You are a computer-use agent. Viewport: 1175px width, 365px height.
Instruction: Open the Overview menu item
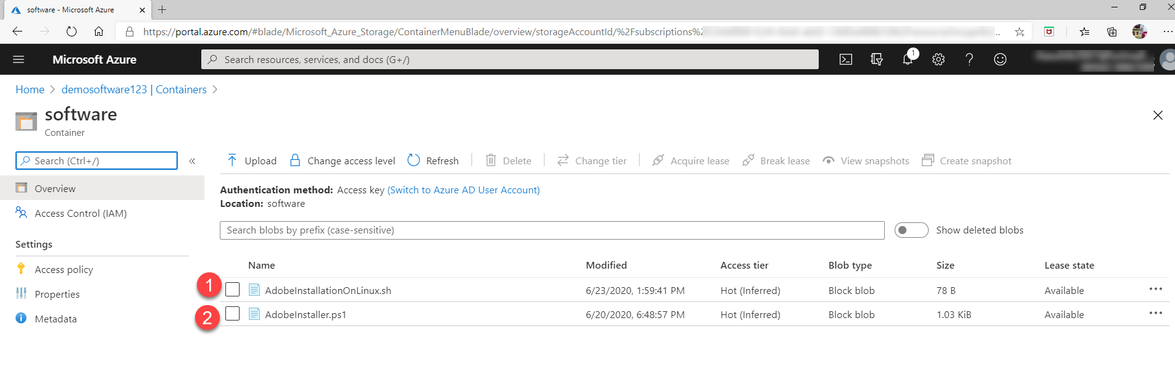coord(102,188)
